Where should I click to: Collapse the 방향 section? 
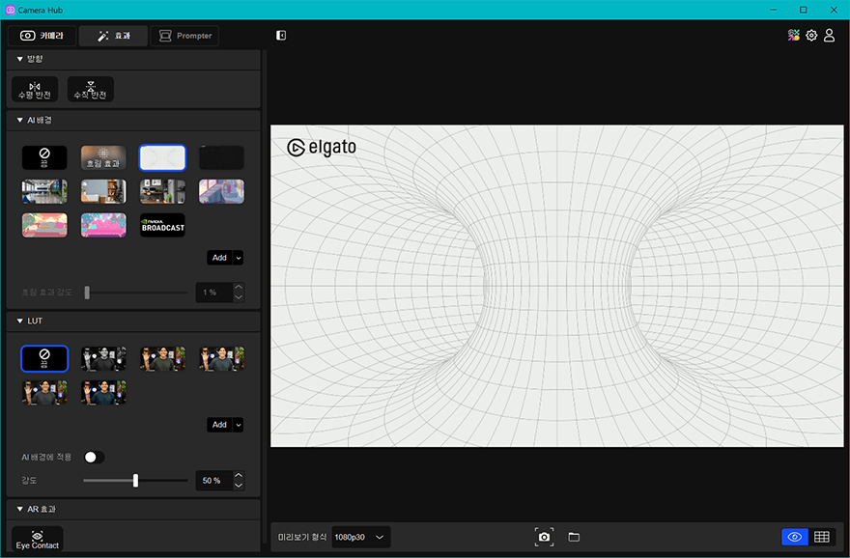[20, 59]
